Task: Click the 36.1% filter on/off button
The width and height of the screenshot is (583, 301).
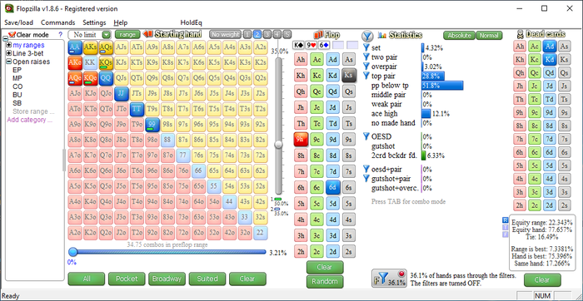Action: [389, 279]
